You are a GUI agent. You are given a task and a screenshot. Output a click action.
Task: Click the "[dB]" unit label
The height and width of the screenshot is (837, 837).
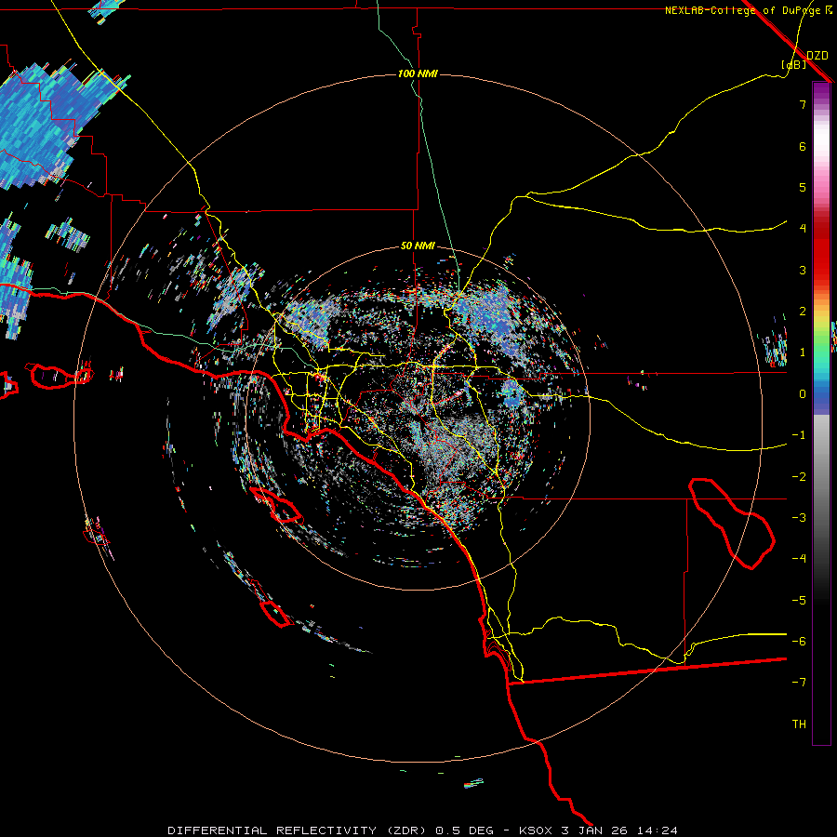click(794, 65)
